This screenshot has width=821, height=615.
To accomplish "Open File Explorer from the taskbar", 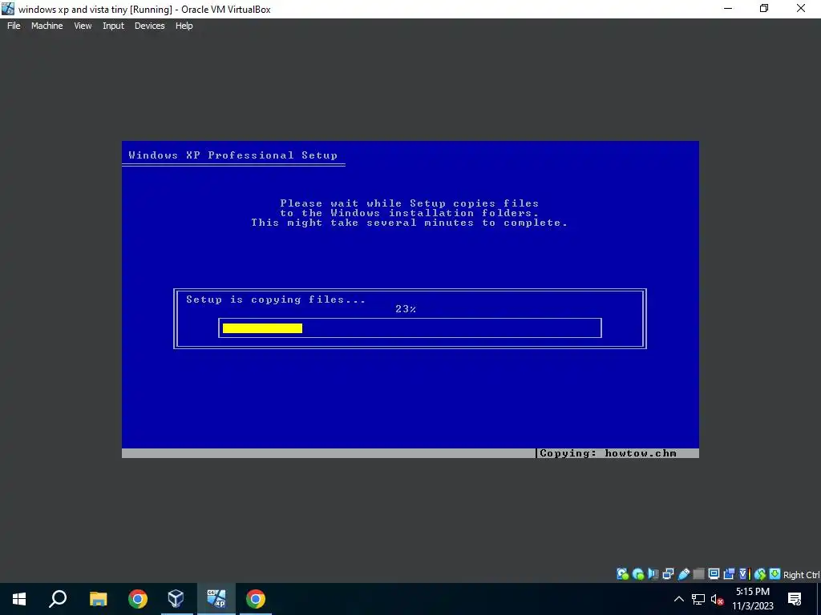I will coord(98,599).
